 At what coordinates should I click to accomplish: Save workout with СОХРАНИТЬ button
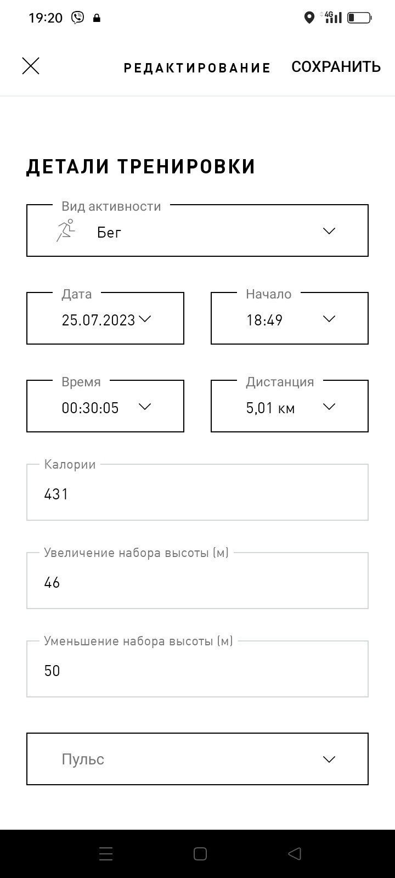[336, 66]
